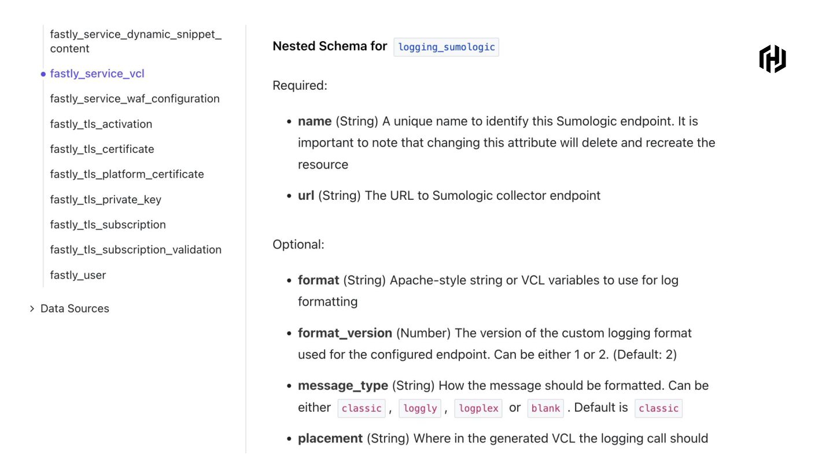Open fastly_tls_subscription_validation page
This screenshot has width=833, height=469.
pyautogui.click(x=136, y=250)
